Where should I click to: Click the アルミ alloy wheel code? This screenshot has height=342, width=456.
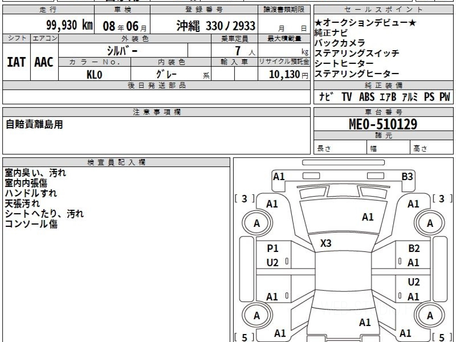[x=410, y=97]
